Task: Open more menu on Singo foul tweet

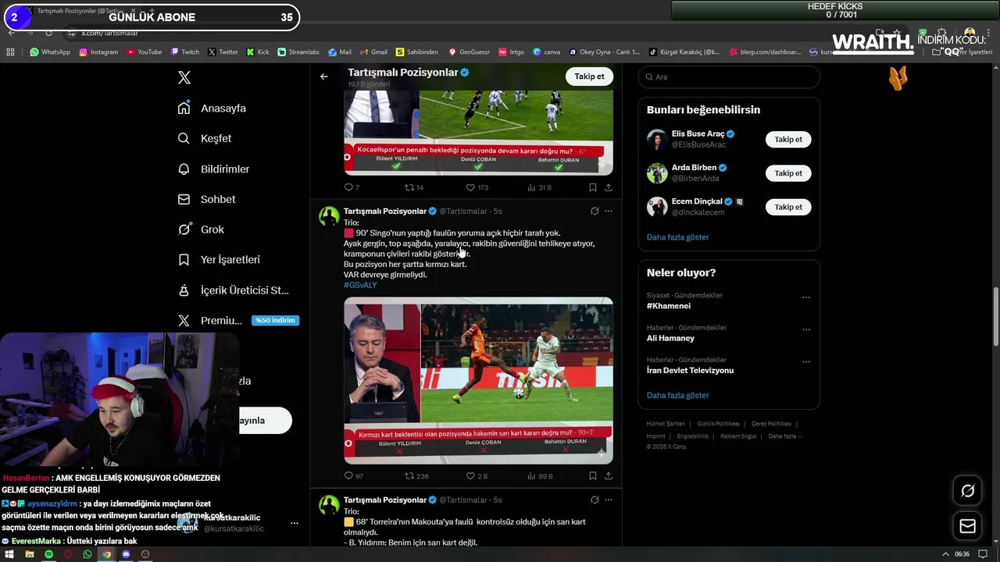Action: (x=609, y=211)
